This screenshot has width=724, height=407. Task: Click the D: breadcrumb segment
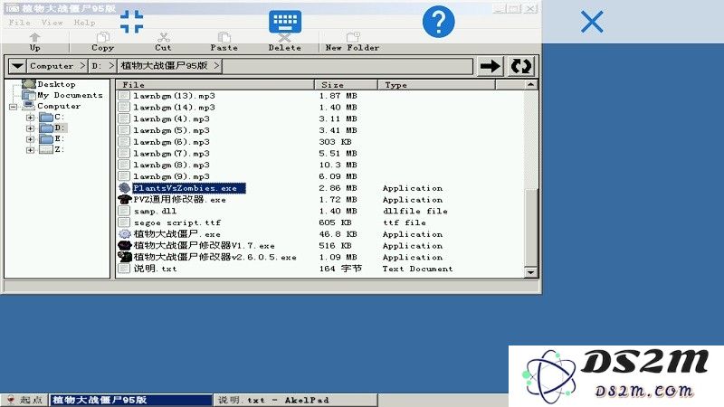coord(97,66)
